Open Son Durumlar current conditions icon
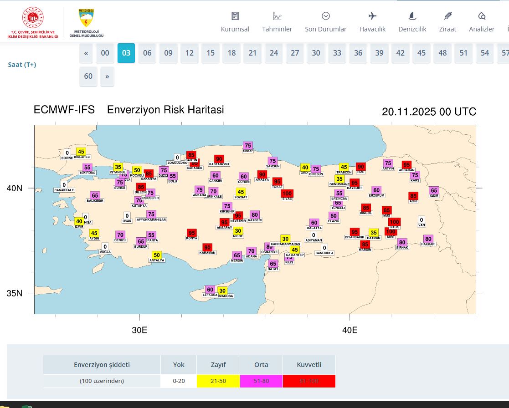509x408 pixels. pyautogui.click(x=325, y=15)
